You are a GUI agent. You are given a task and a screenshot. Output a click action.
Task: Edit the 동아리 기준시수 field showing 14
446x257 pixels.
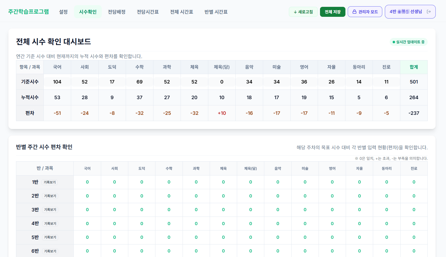[359, 82]
